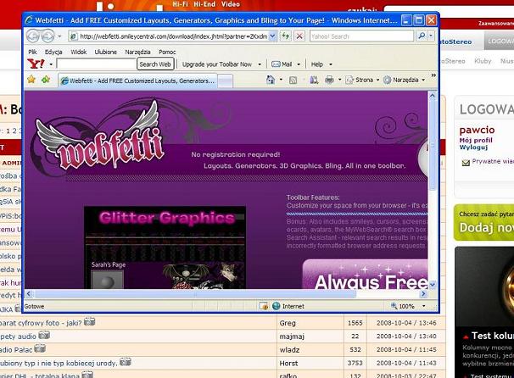
Task: Click the browser Back arrow button
Action: click(33, 36)
